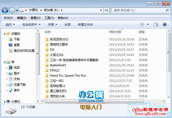Select the 图片 library

click(x=14, y=73)
